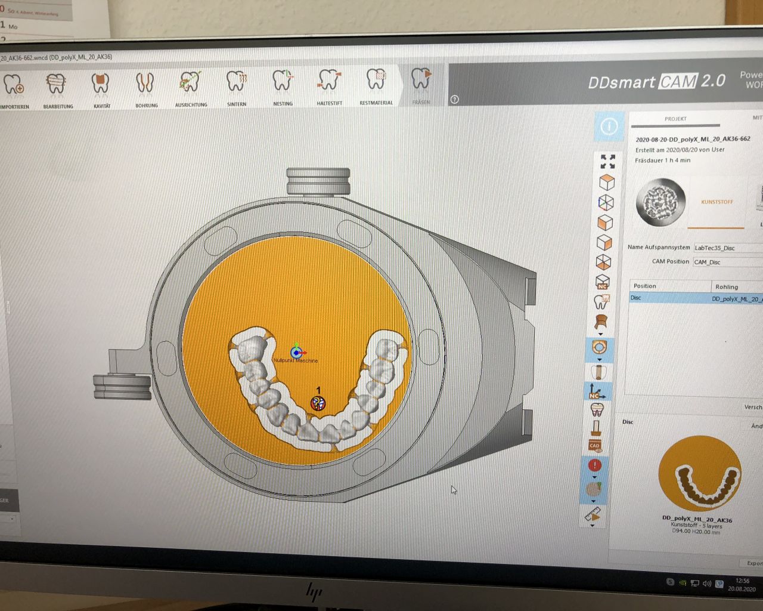Switch to the PROJEKT tab
The image size is (763, 611).
click(x=675, y=119)
